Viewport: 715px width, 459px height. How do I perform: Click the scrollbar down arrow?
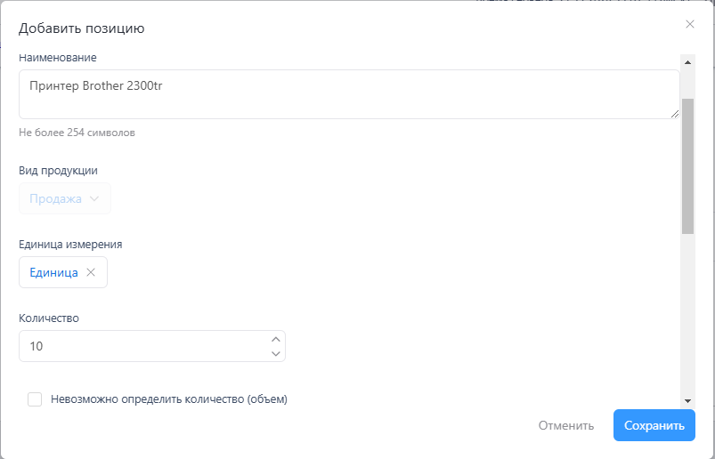pos(687,401)
